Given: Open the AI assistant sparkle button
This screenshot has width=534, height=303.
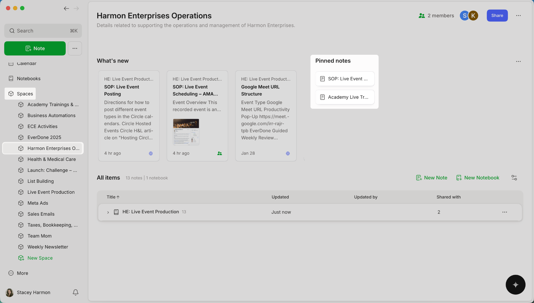Looking at the screenshot, I should [515, 284].
